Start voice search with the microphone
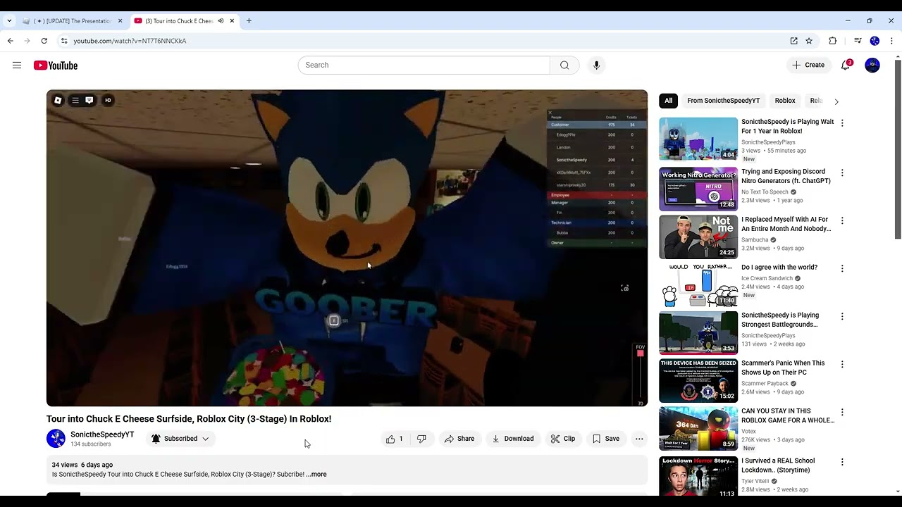 (596, 65)
